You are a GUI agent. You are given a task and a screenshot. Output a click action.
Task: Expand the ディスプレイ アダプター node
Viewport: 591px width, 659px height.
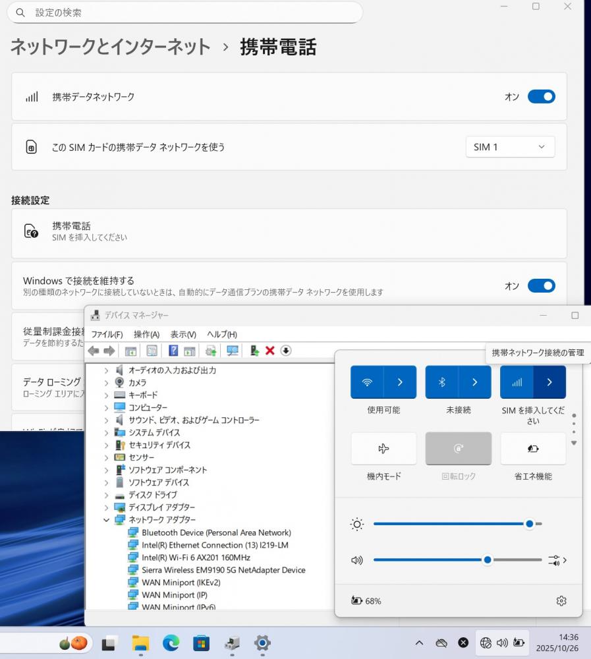click(x=107, y=507)
